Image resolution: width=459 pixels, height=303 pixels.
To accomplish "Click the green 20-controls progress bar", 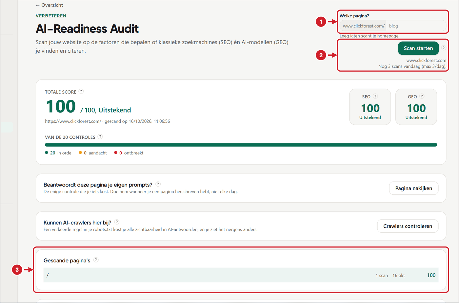I will pos(241,145).
